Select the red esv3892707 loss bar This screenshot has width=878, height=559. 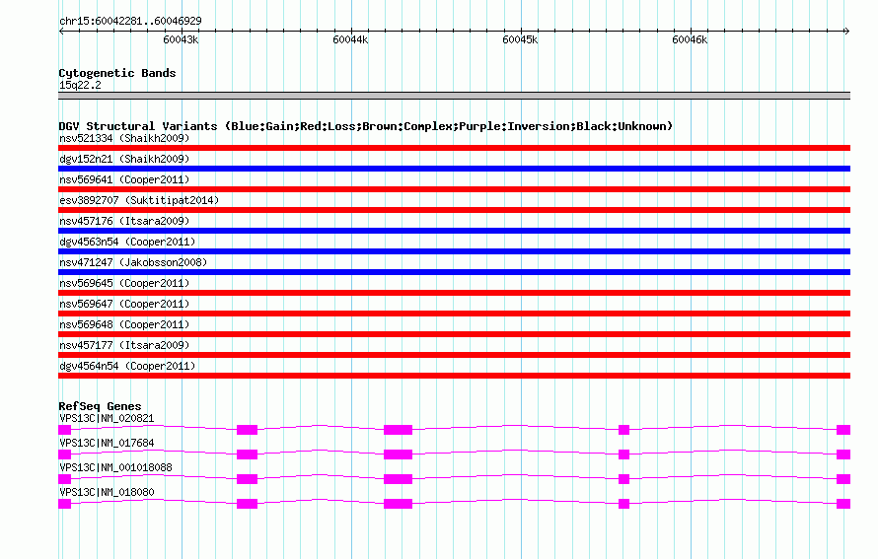pos(454,210)
